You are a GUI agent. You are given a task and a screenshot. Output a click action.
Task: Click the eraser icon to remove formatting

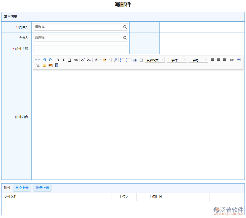click(115, 60)
